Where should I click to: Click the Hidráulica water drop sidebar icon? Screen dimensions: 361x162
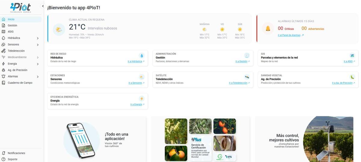(x=3, y=38)
